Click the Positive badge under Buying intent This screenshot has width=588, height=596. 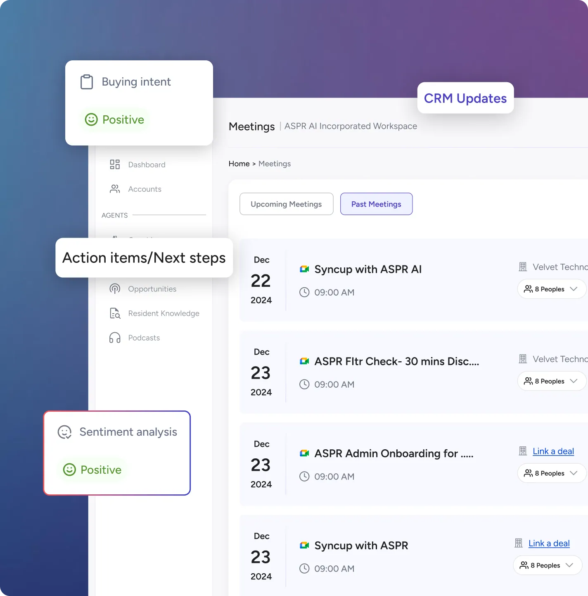[x=115, y=119]
